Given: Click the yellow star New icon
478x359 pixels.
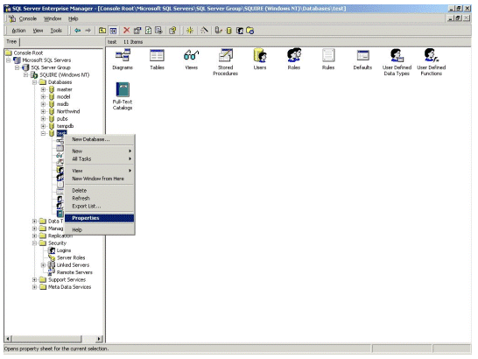Looking at the screenshot, I should click(x=190, y=31).
